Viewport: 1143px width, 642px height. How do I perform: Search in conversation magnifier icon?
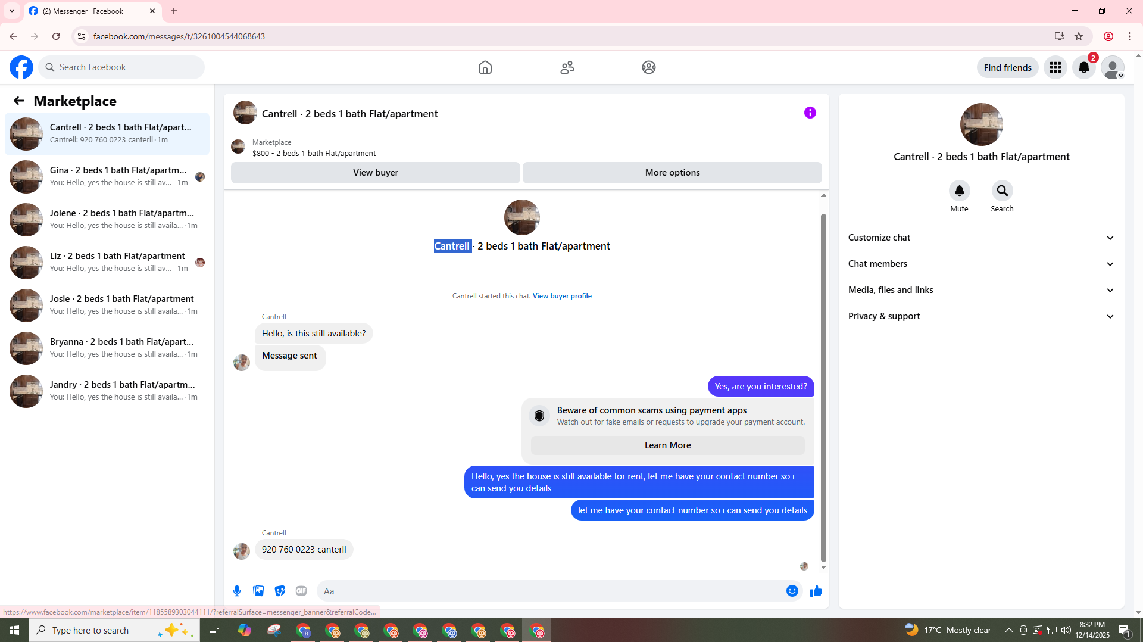(x=1002, y=191)
